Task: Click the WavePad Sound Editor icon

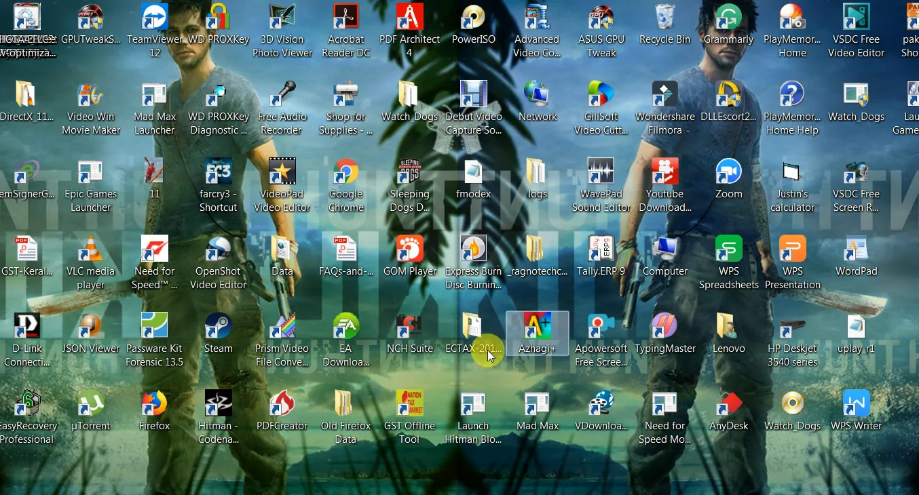Action: (601, 172)
